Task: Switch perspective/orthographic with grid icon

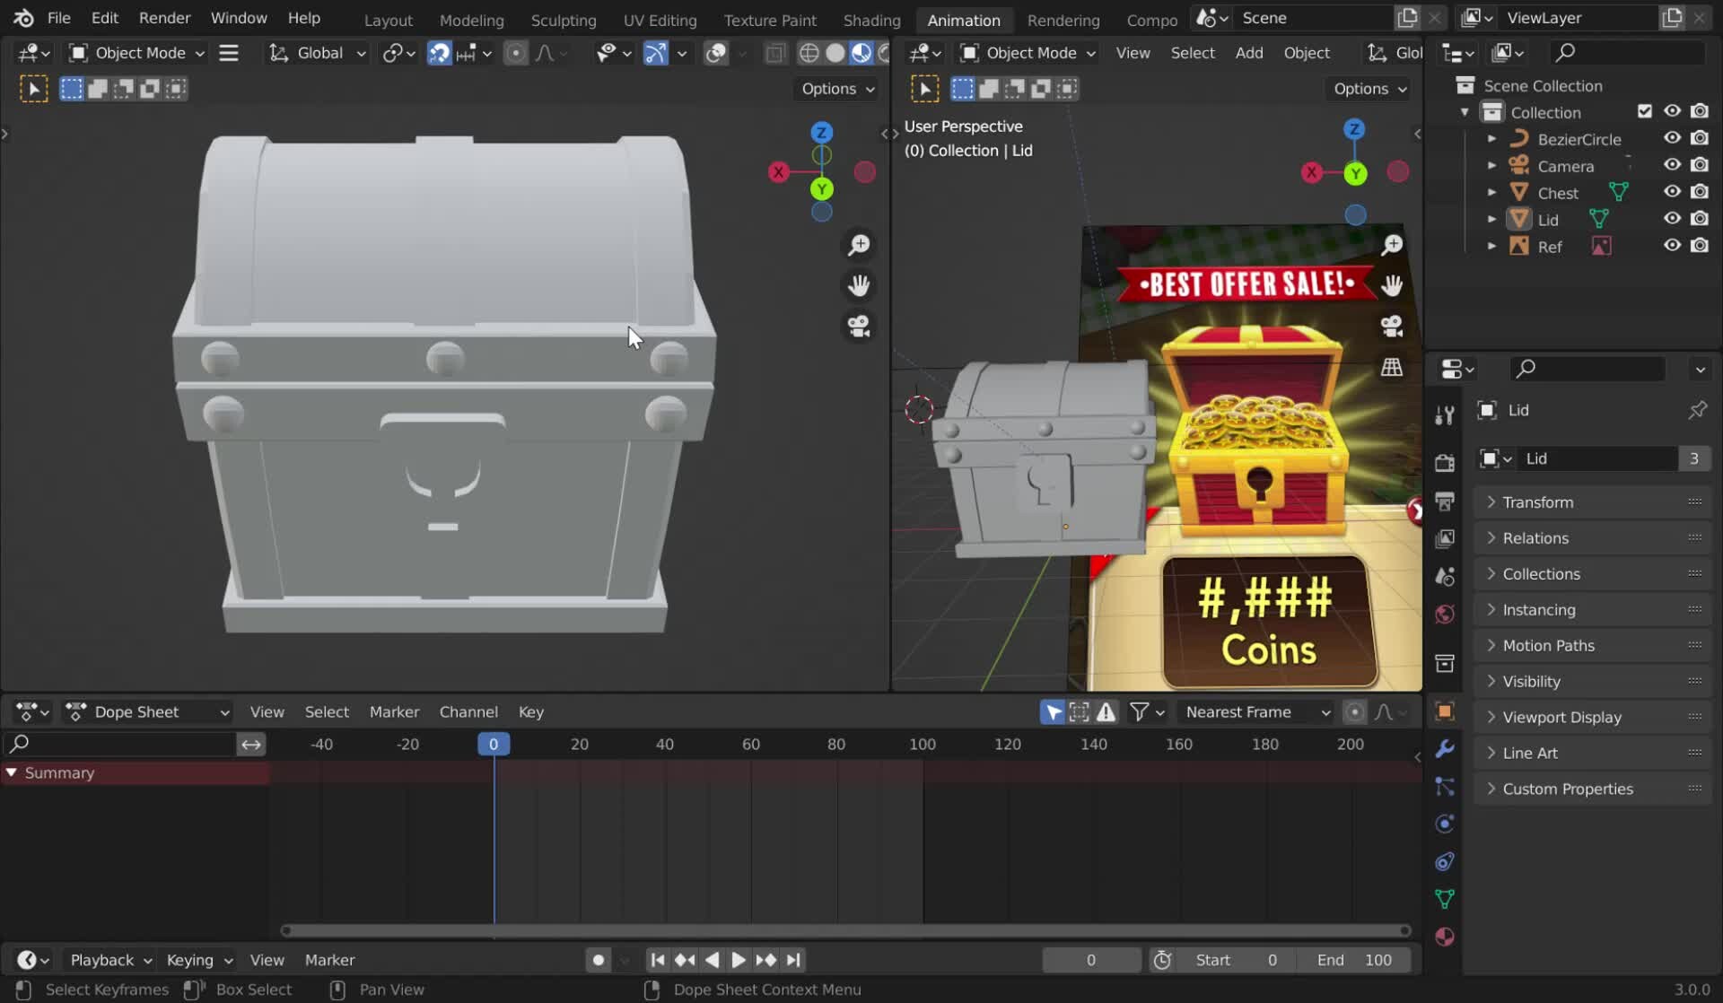Action: (1392, 367)
